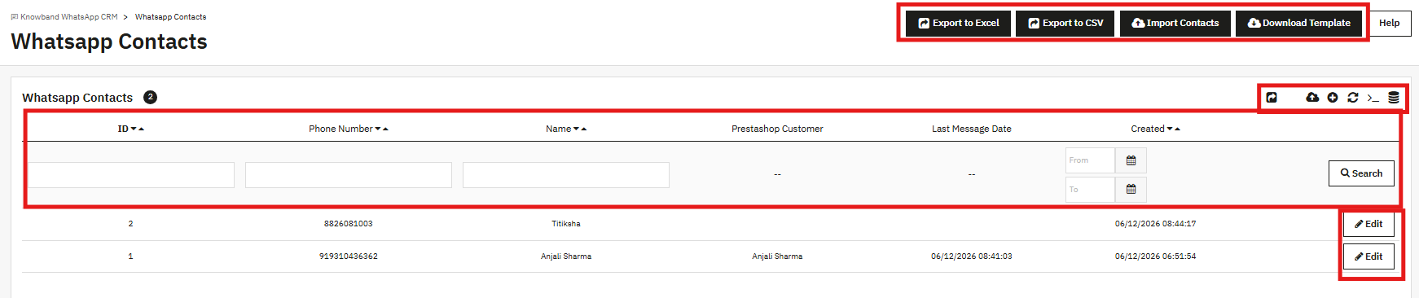The width and height of the screenshot is (1419, 298).
Task: Click created date 06/12/2026 06:51:54
Action: pos(1156,256)
